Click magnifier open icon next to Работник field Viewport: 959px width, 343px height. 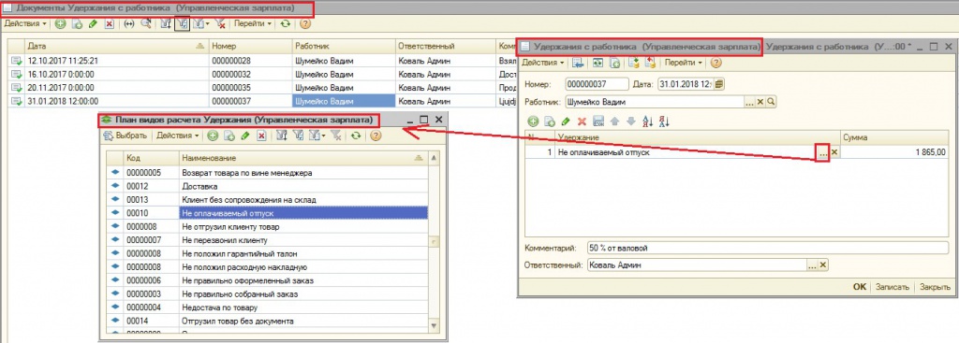pyautogui.click(x=771, y=102)
